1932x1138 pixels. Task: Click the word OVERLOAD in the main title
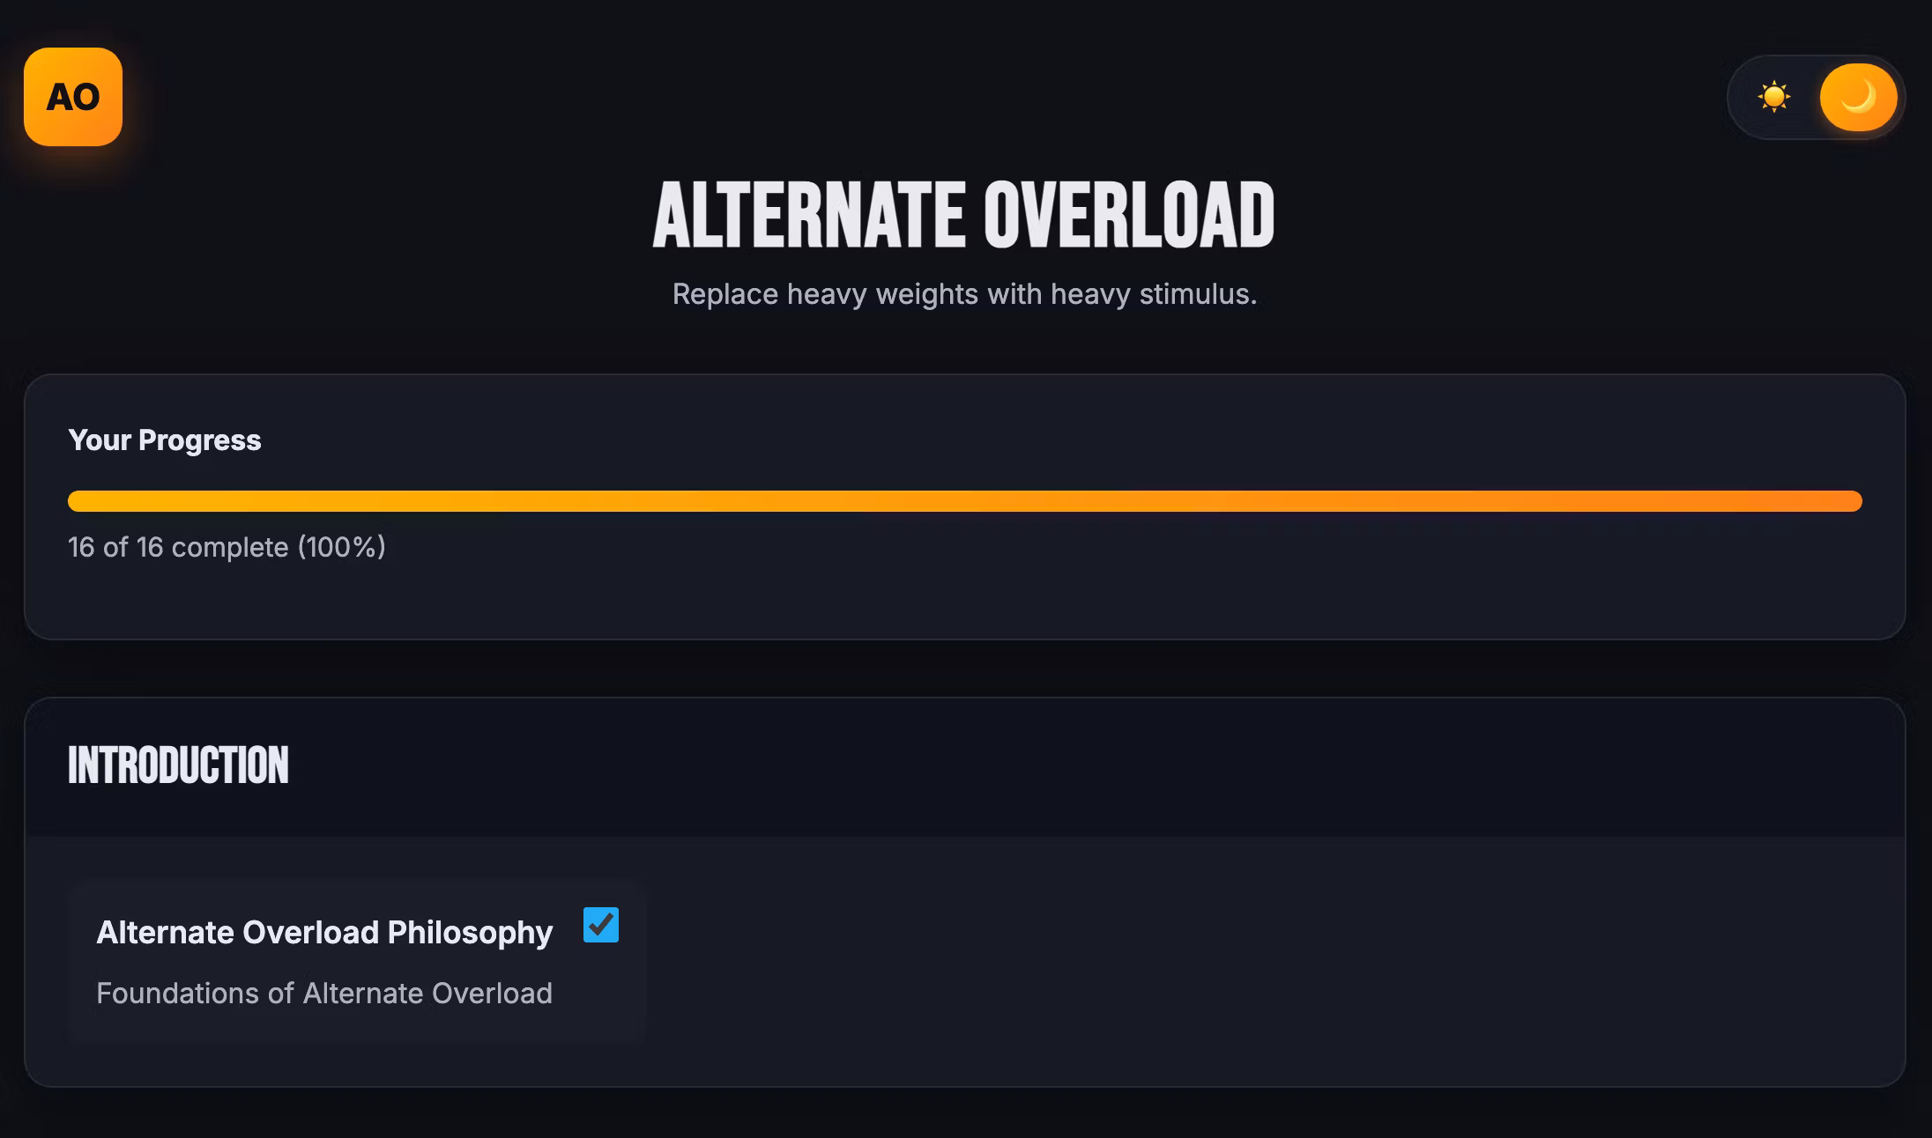(1129, 216)
